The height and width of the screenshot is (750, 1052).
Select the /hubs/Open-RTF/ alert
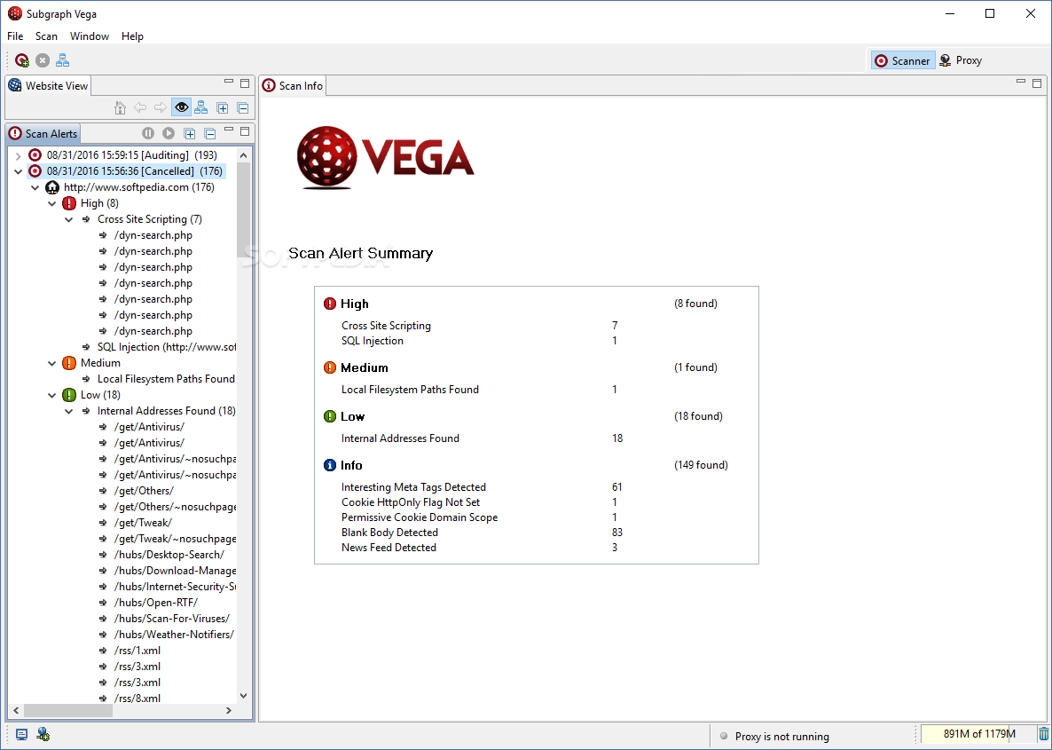point(147,603)
